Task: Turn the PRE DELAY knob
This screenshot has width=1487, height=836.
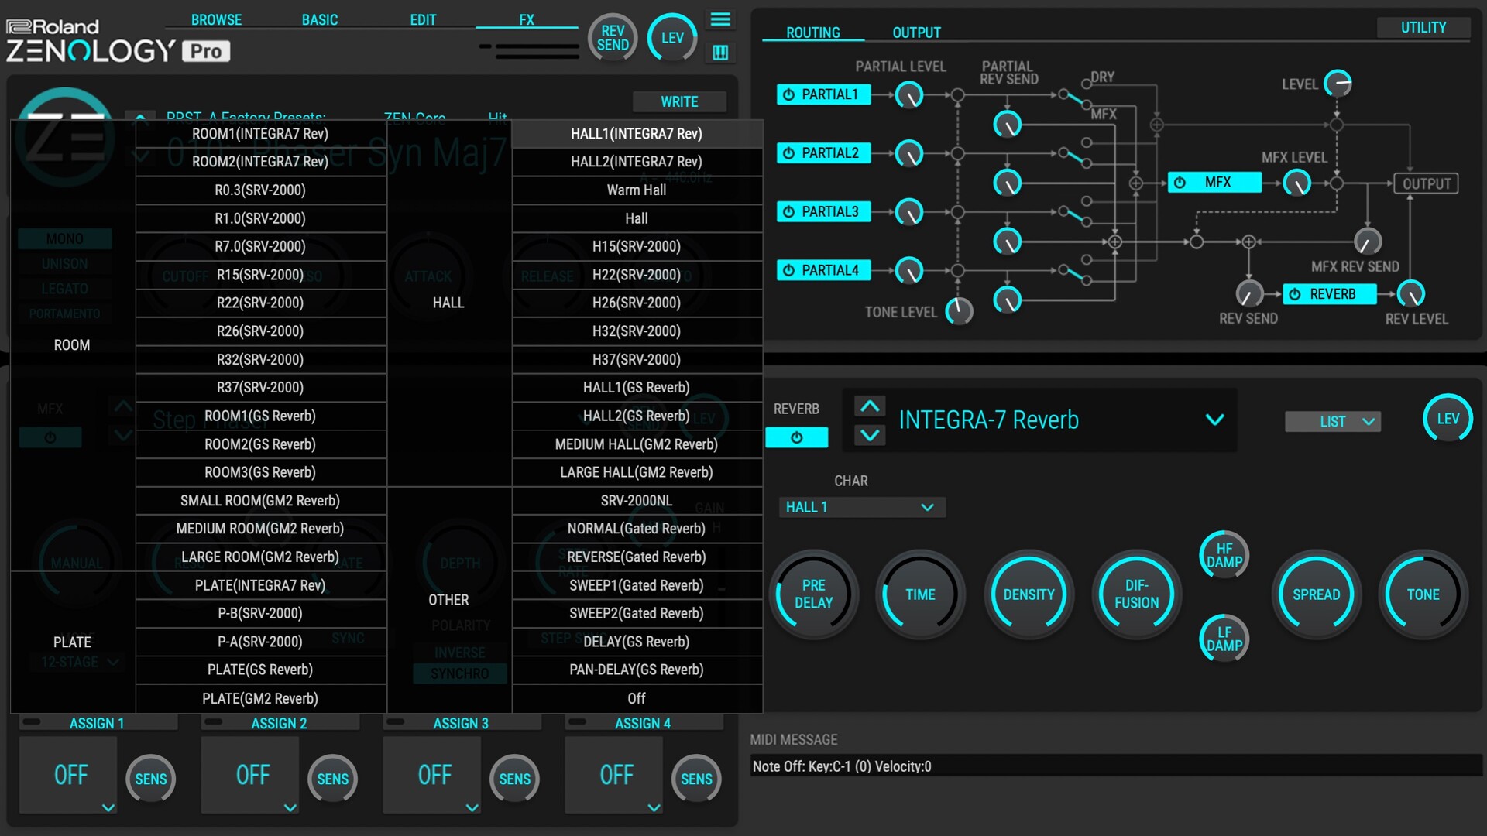Action: coord(813,594)
